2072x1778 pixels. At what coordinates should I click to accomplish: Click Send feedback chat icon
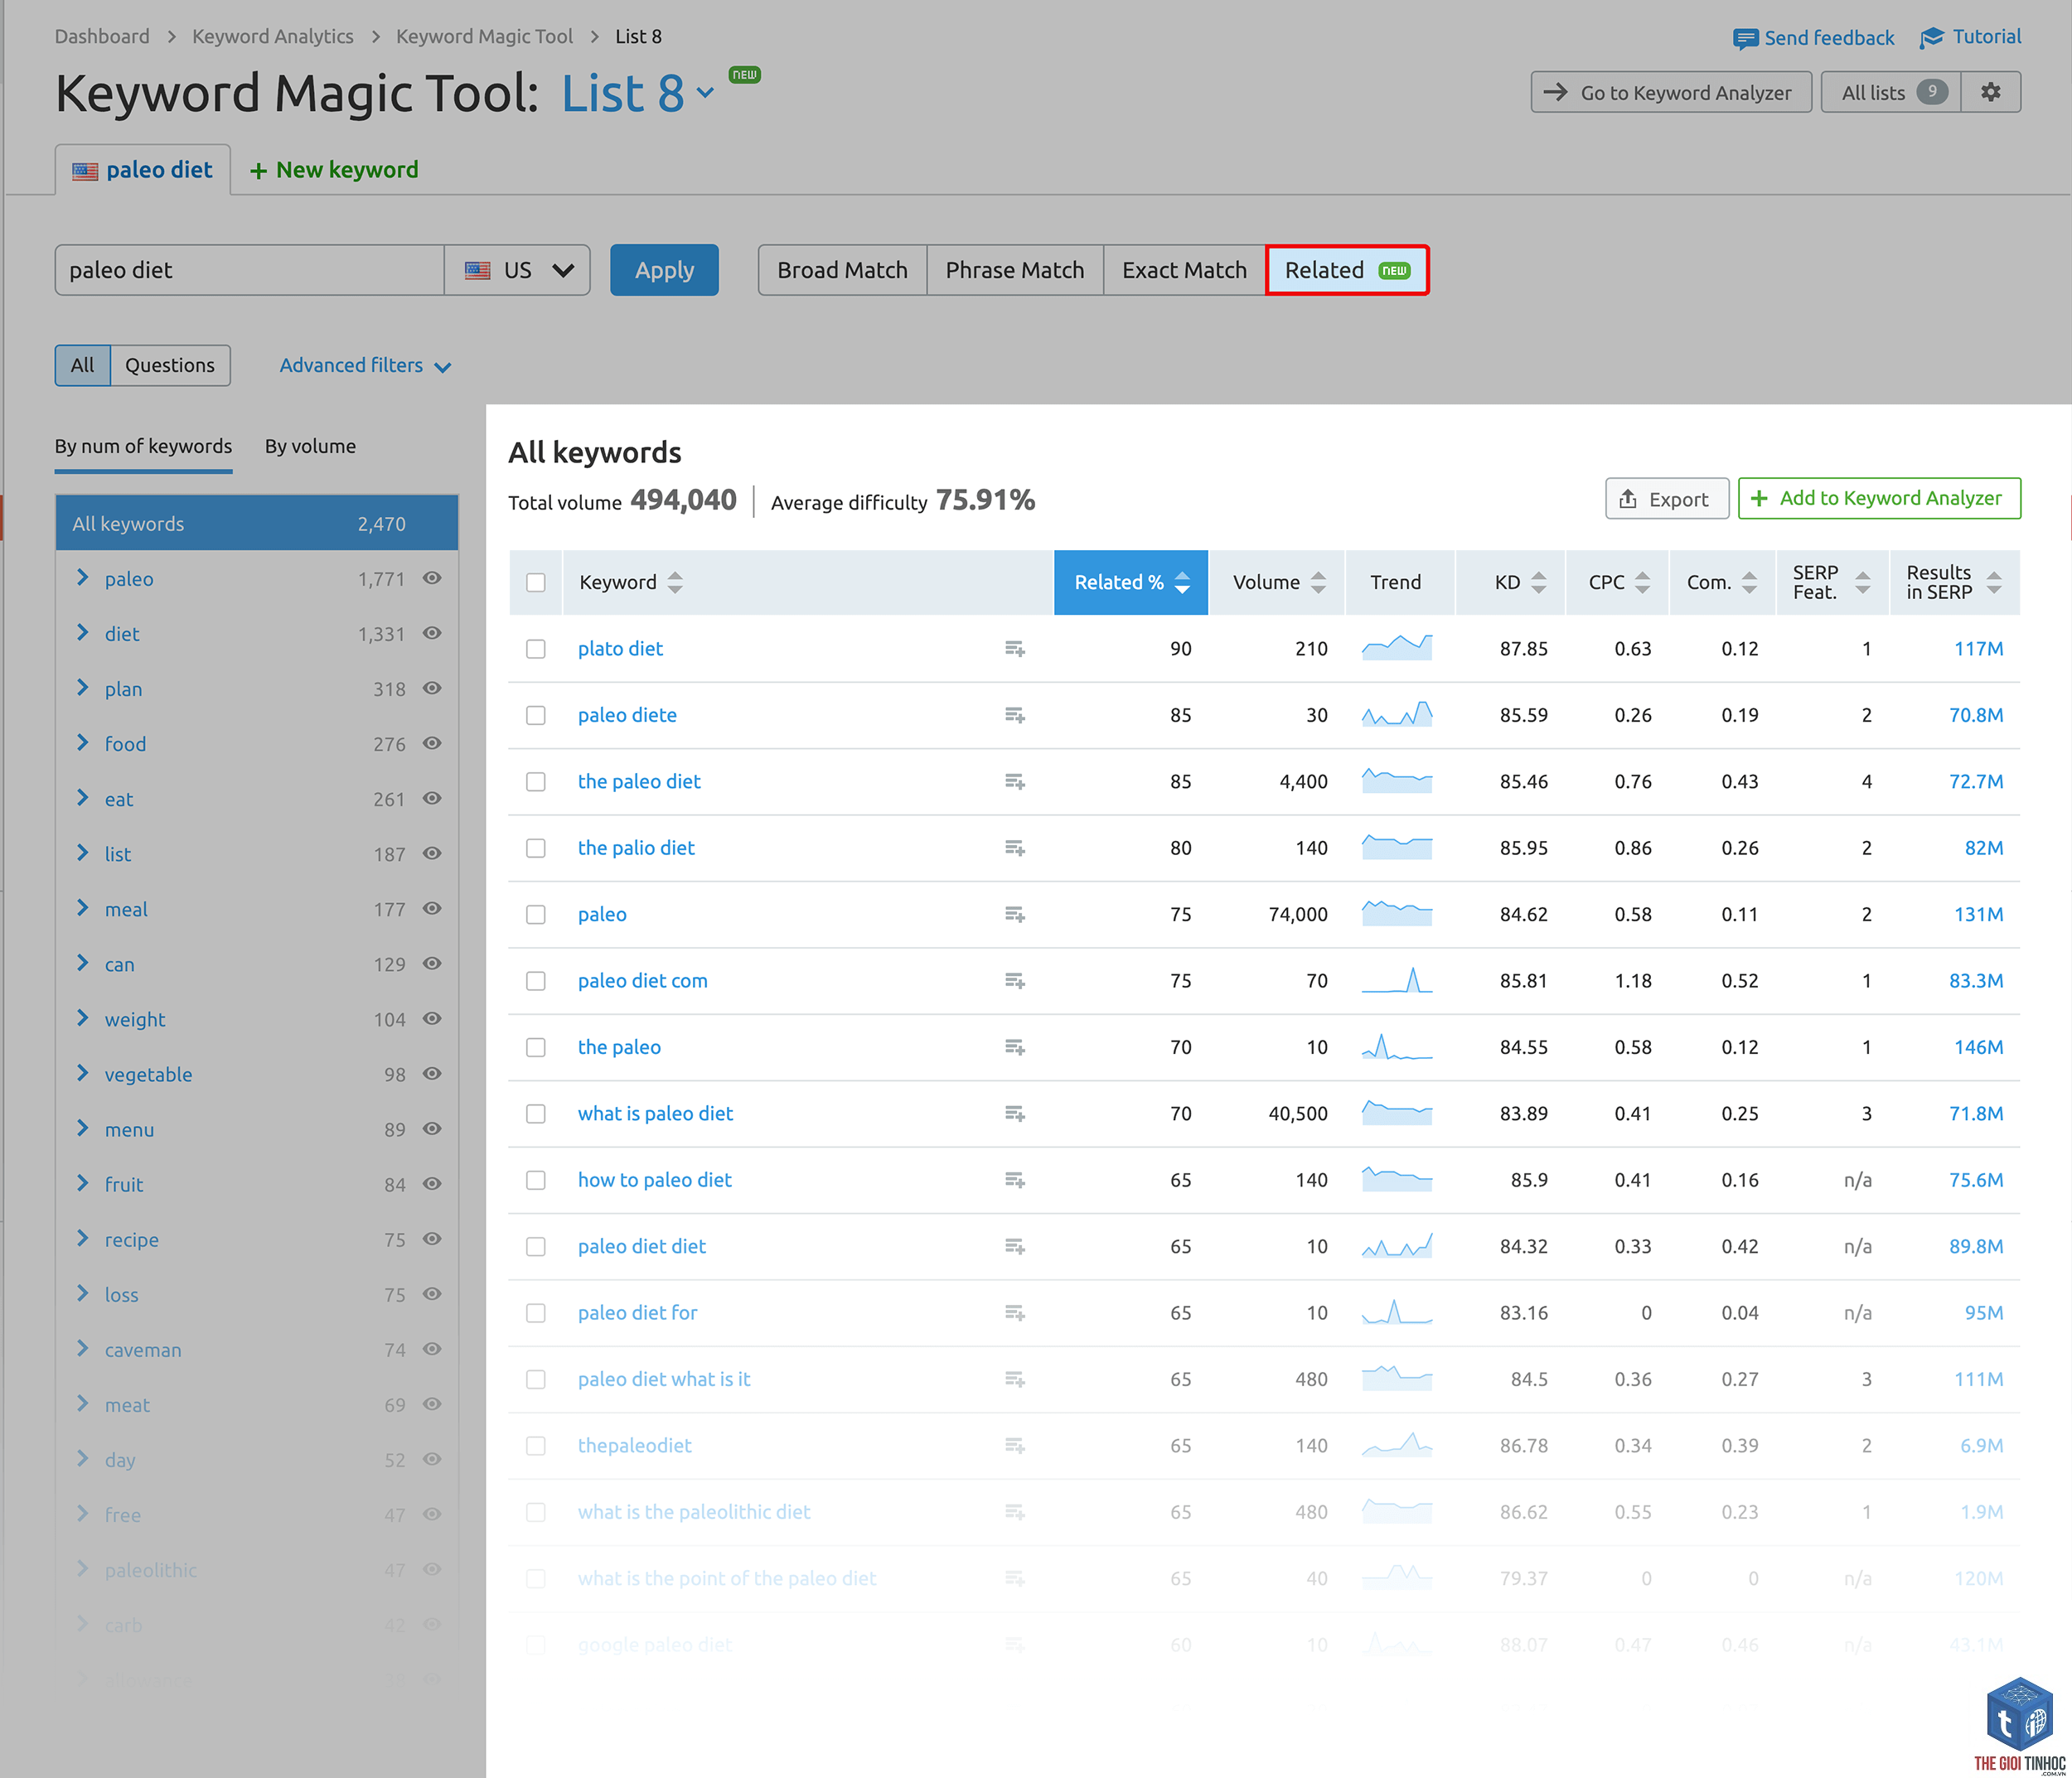(x=1745, y=38)
